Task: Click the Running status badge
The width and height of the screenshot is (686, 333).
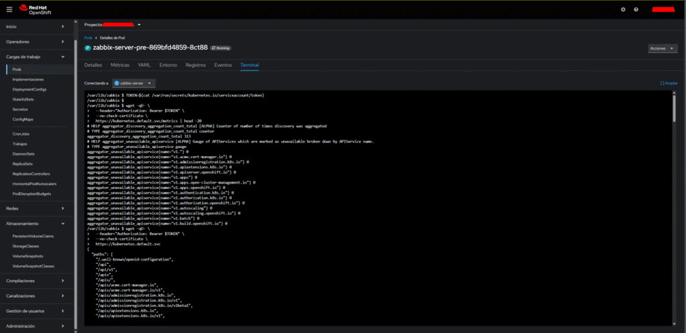Action: coord(220,48)
